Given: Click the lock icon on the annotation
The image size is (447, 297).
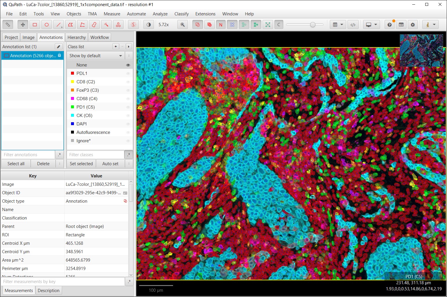Looking at the screenshot, I should (59, 55).
